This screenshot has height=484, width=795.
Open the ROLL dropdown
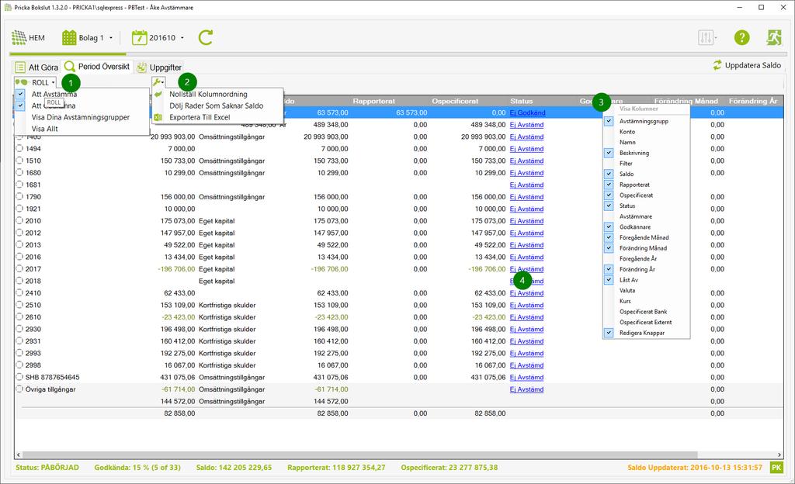(36, 82)
